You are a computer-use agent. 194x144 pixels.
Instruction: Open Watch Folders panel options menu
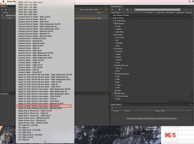coord(191,105)
